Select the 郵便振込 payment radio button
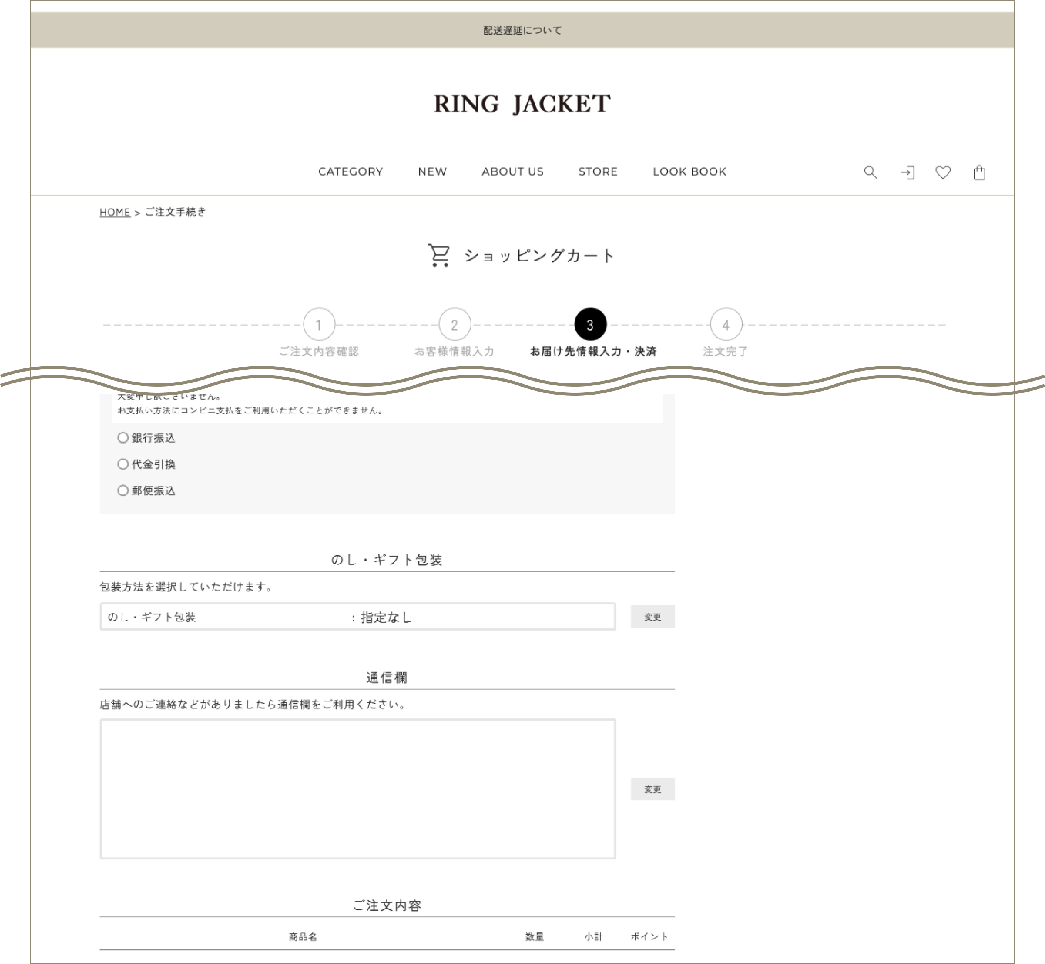This screenshot has width=1045, height=964. click(123, 490)
